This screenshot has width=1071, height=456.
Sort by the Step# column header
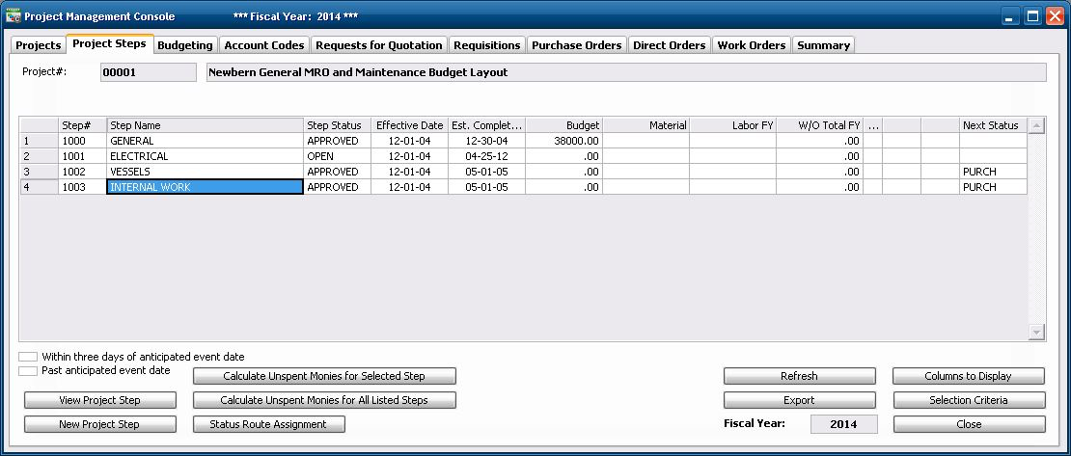coord(83,125)
